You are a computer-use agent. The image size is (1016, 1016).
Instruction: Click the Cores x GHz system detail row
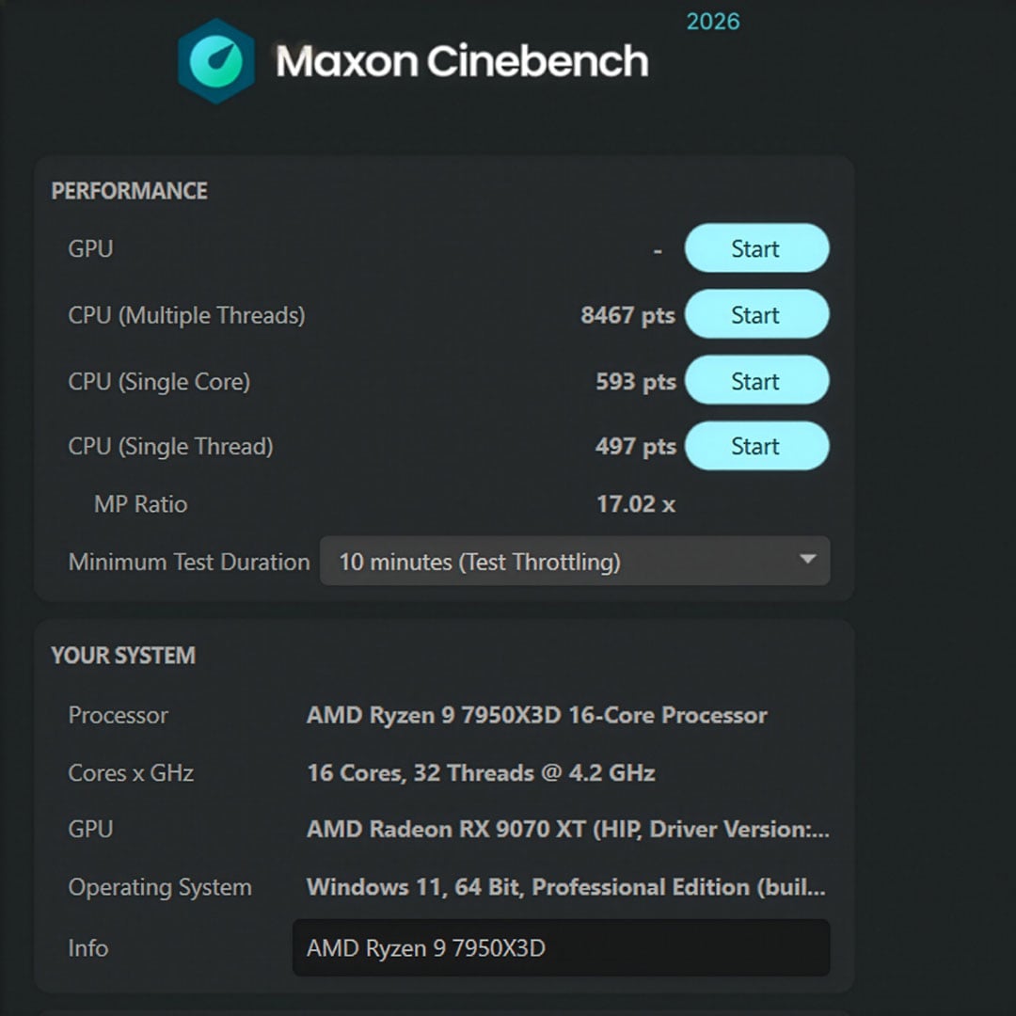point(480,772)
